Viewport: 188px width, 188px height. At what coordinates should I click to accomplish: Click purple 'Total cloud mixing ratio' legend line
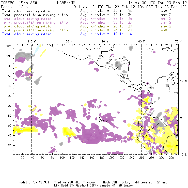27,19
